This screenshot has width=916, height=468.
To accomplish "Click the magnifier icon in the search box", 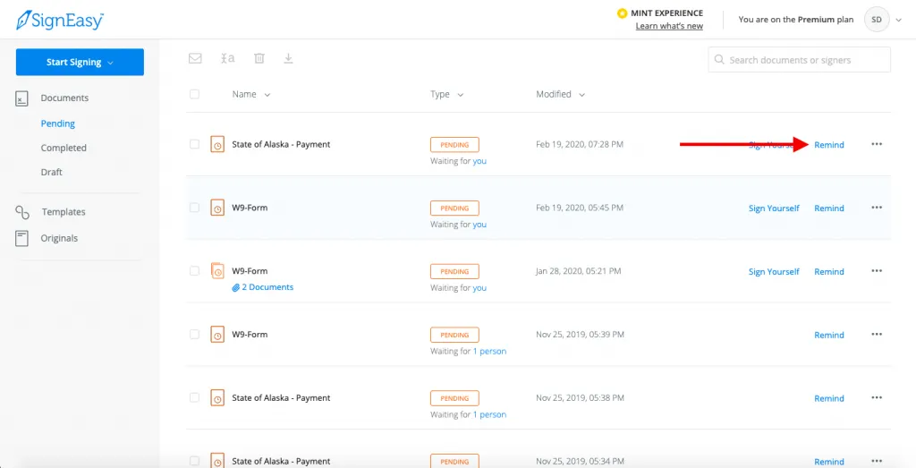I will (720, 60).
